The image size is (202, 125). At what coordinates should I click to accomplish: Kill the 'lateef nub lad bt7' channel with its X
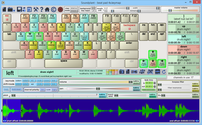click(x=198, y=16)
